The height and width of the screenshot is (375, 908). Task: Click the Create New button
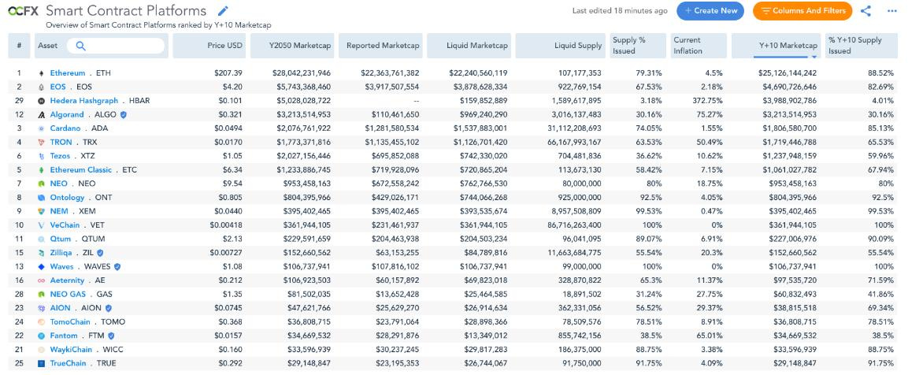[x=710, y=10]
